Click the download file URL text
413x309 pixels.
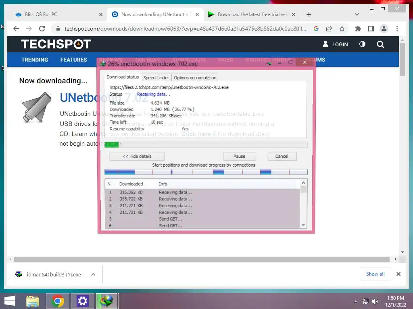(169, 87)
